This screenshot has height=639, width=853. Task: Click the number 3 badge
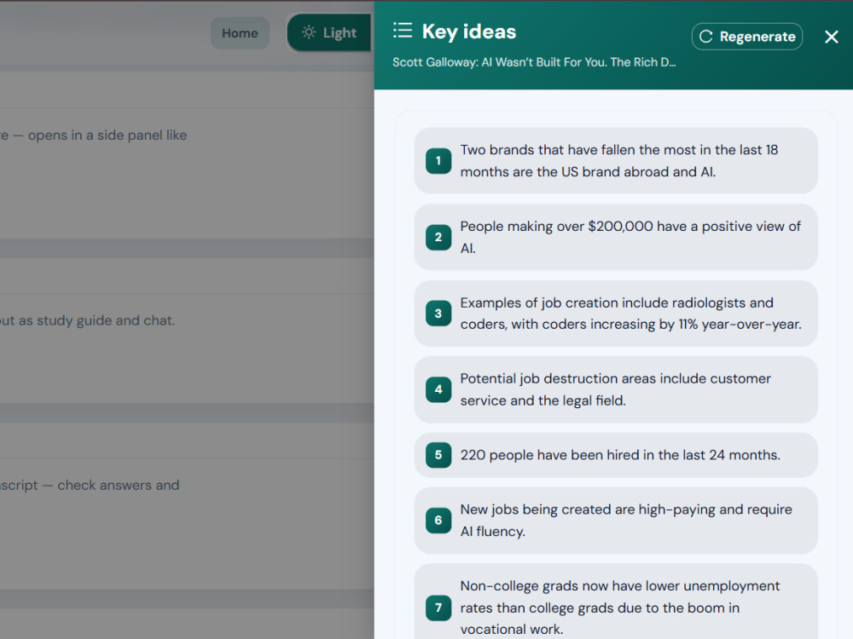(x=438, y=314)
